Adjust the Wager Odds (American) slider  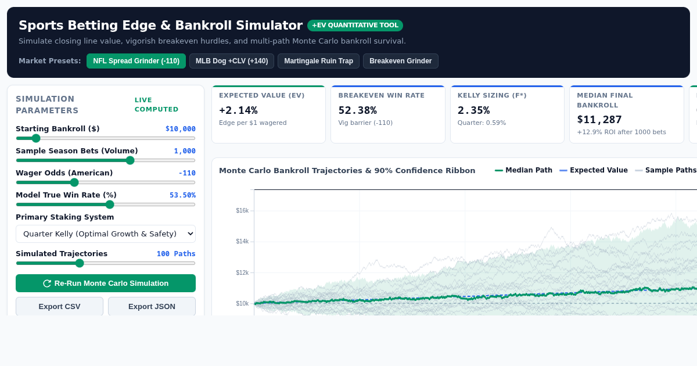(x=106, y=182)
